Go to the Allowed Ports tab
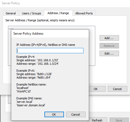 tap(84, 13)
